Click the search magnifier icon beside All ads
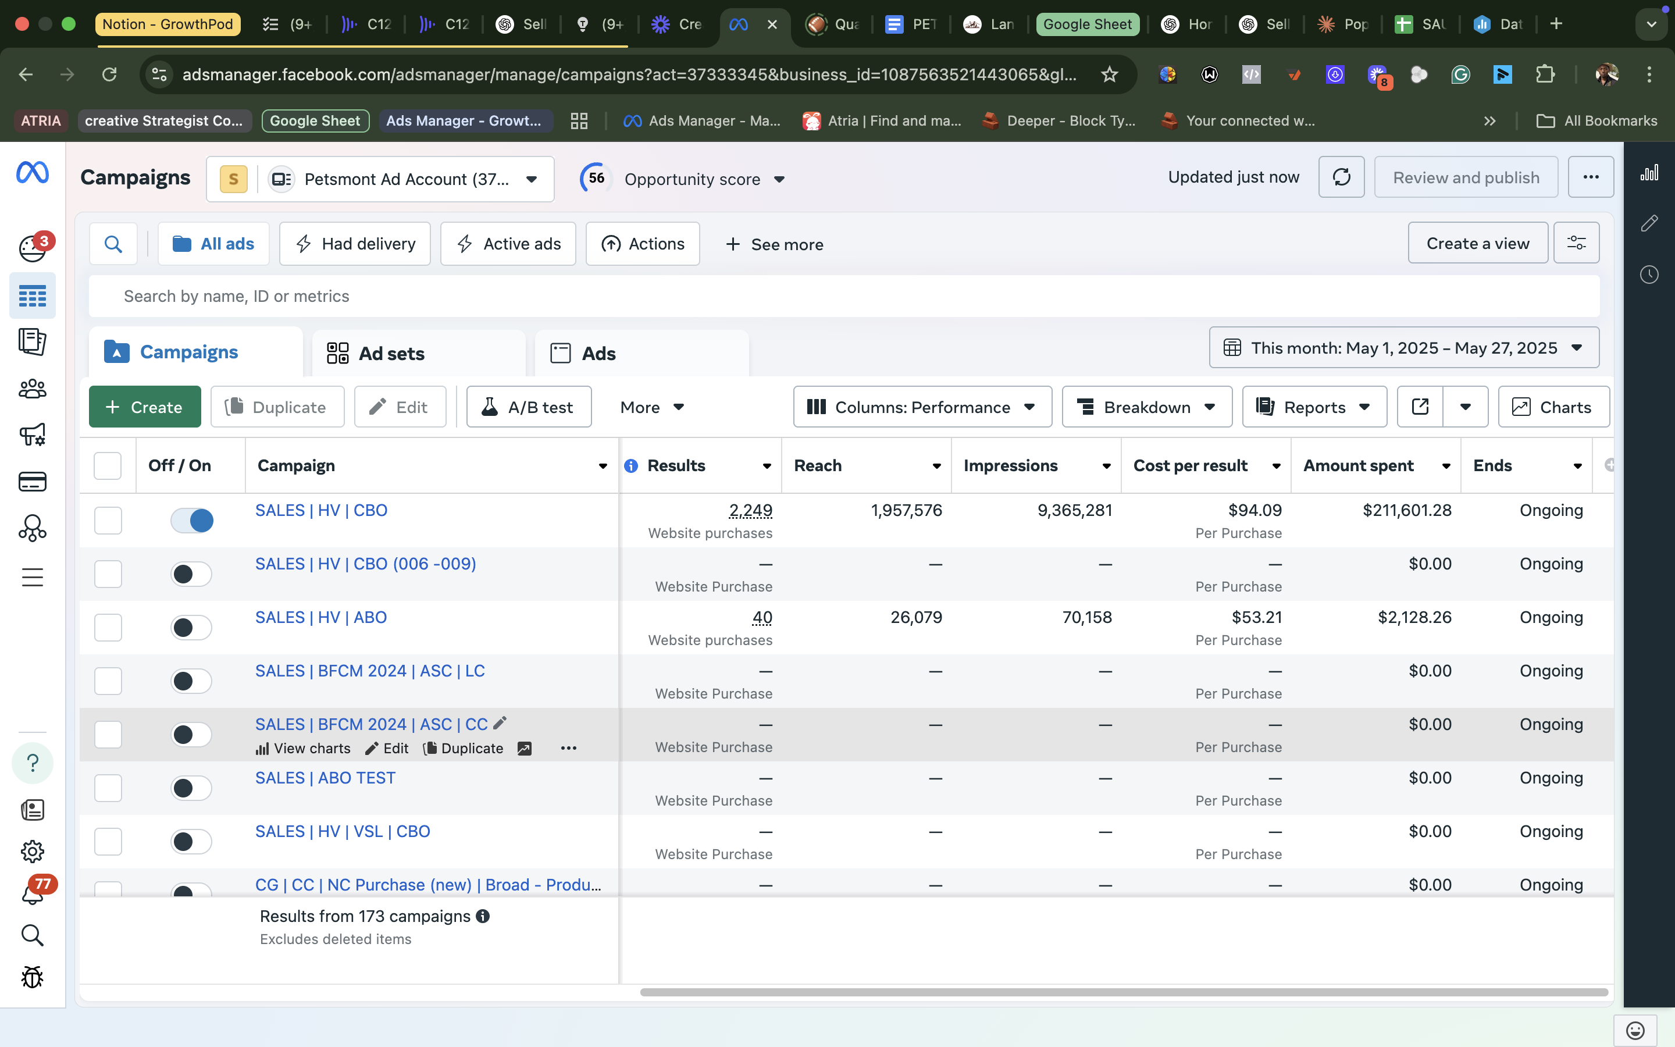This screenshot has width=1675, height=1047. coord(113,244)
